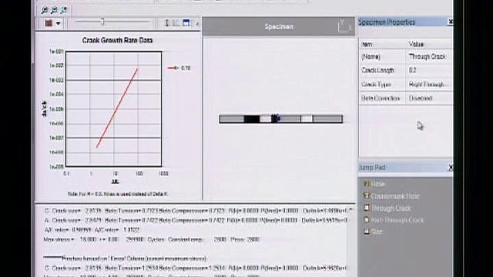Click the Crack Growth Rate Data title
This screenshot has width=493, height=277.
117,40
